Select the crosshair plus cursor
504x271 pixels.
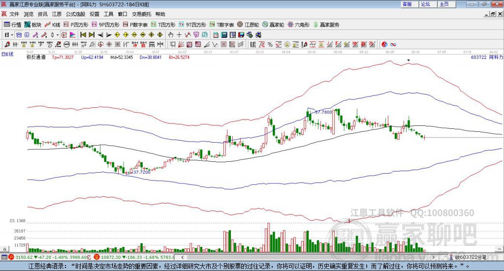pos(179,35)
